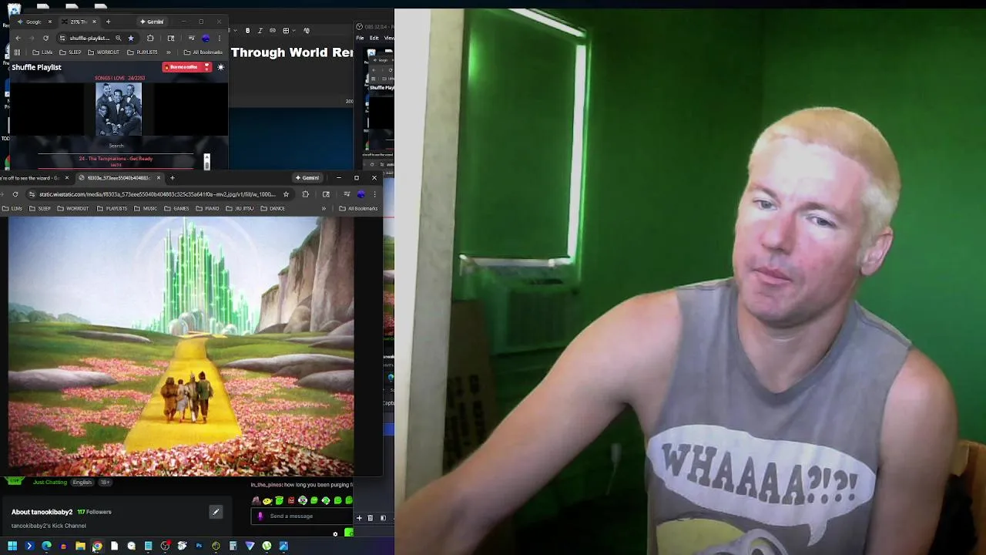Open DANCE bookmark folder

(273, 208)
